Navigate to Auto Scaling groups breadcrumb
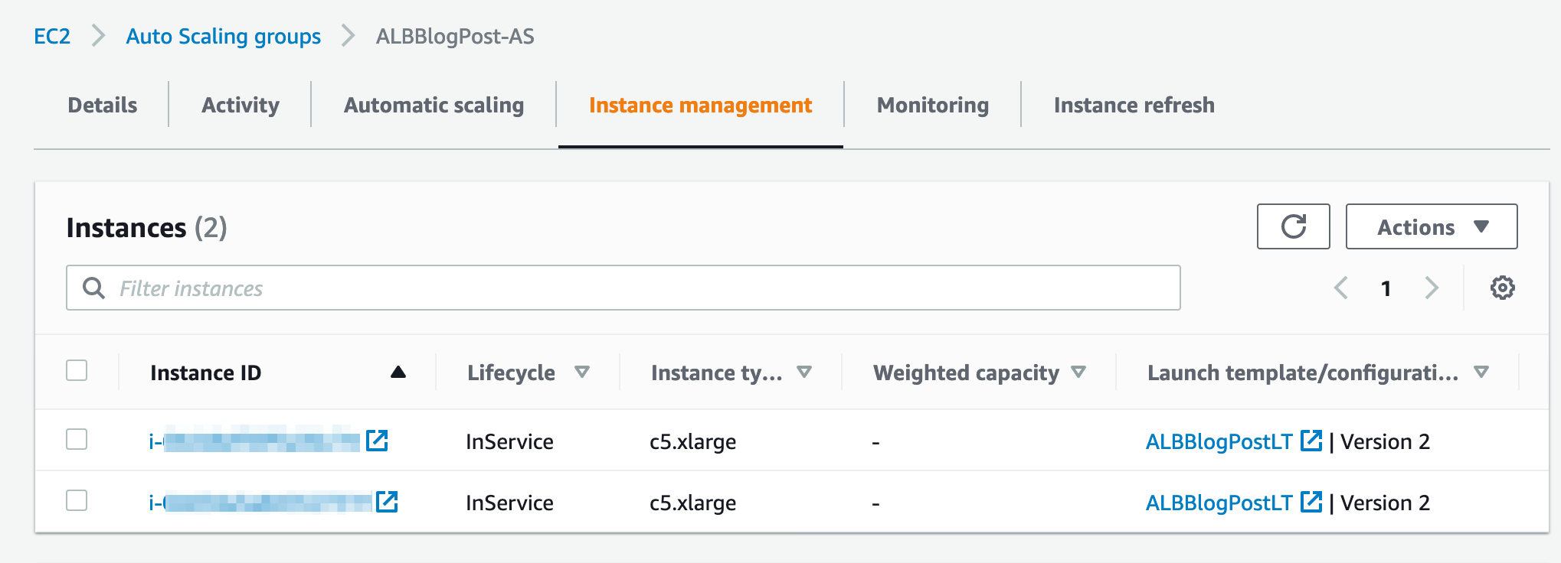Image resolution: width=1561 pixels, height=563 pixels. pos(223,37)
